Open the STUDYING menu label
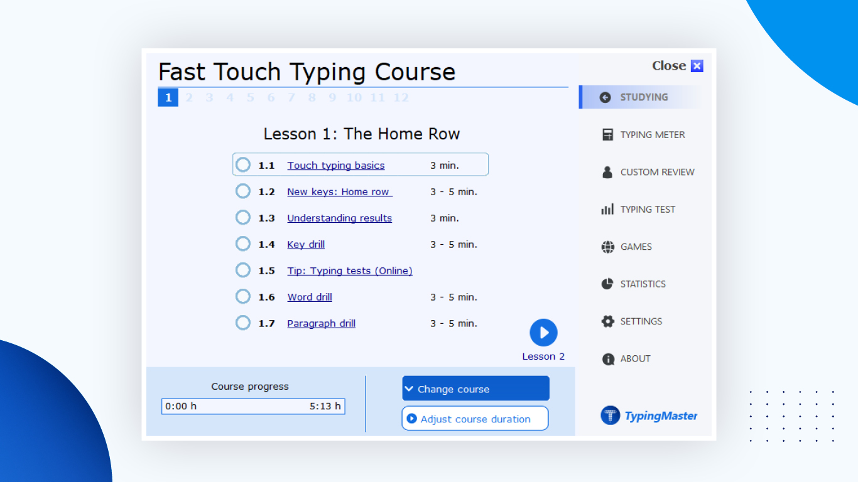This screenshot has width=858, height=482. pos(644,97)
